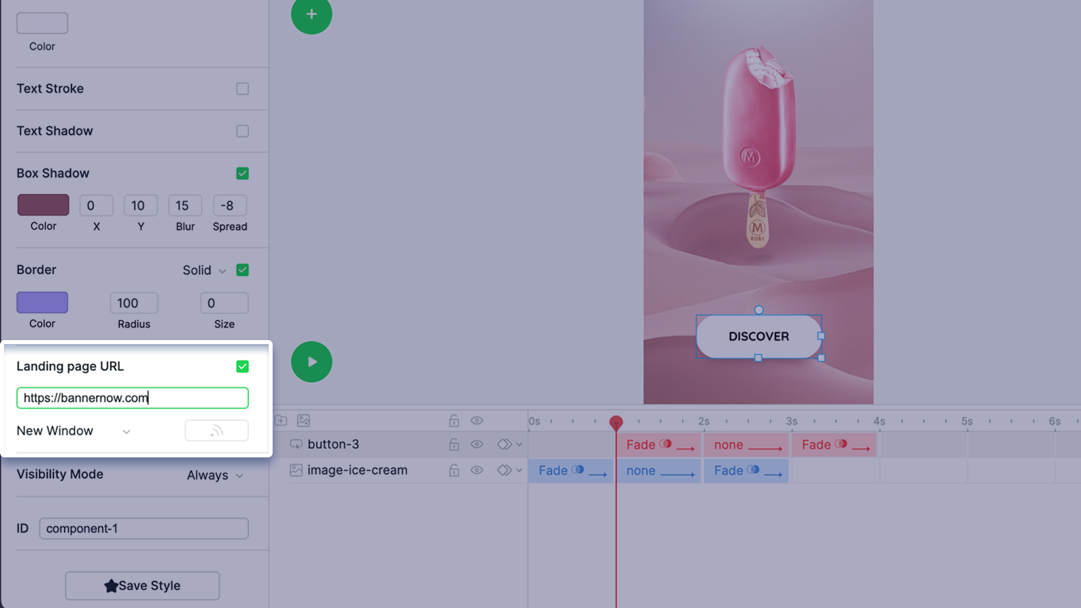Hide the image-ice-cream layer
The image size is (1081, 608).
point(476,470)
